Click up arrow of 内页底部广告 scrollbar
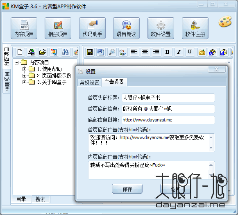The height and width of the screenshot is (215, 238). (x=211, y=165)
